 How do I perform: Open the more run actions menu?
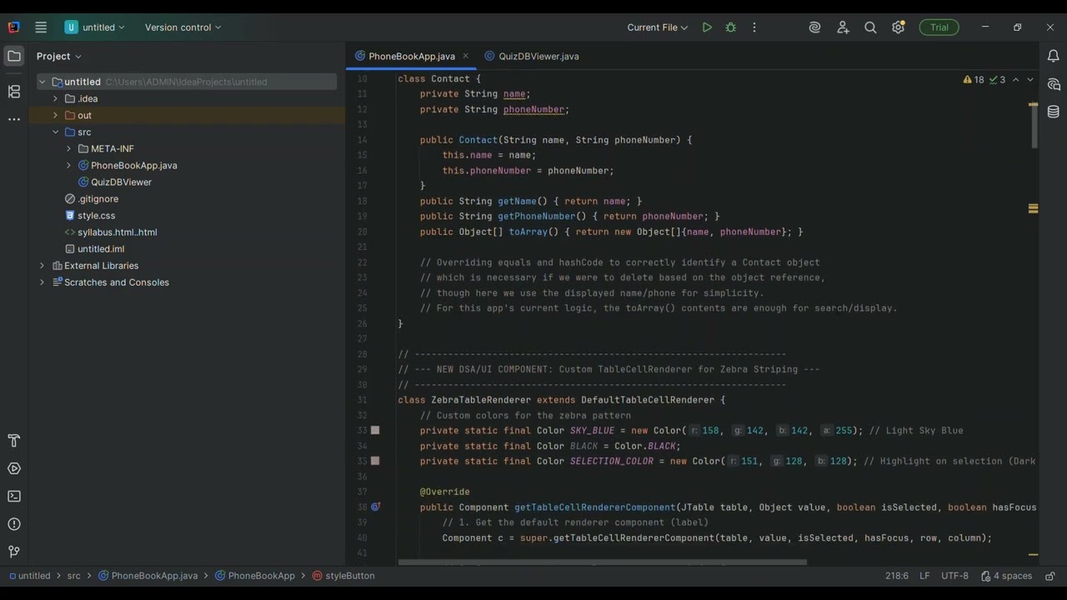coord(754,27)
